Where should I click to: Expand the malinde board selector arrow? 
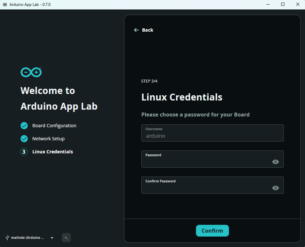point(52,238)
